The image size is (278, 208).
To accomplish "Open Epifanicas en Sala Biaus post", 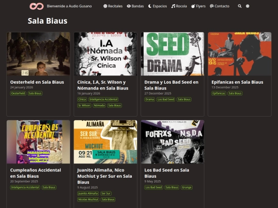I will (237, 82).
